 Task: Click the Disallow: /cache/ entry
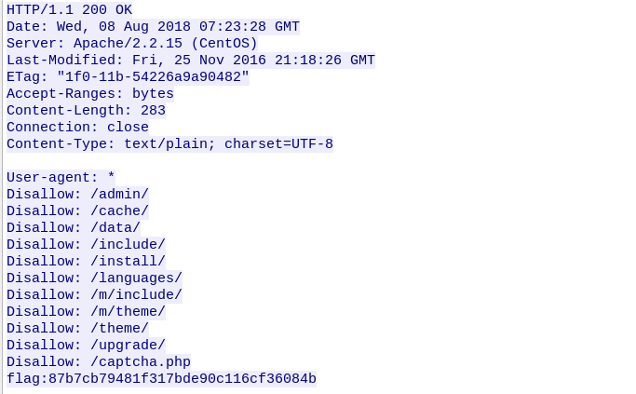77,211
